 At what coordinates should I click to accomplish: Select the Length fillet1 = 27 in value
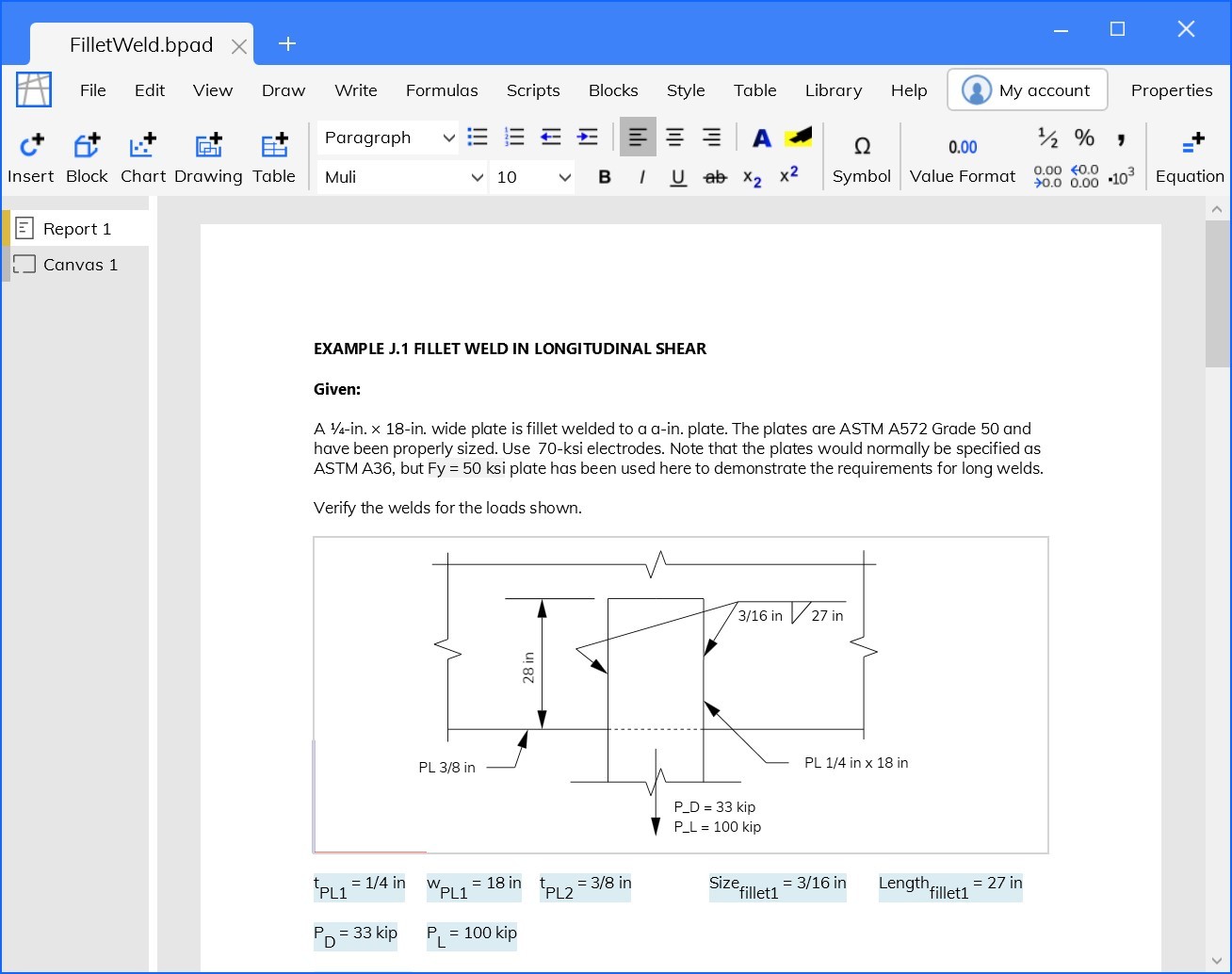[950, 887]
